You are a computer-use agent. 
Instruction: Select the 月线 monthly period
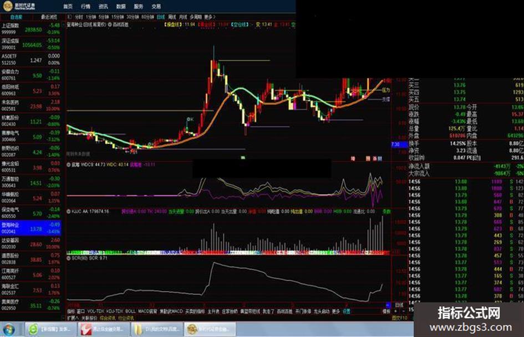183,17
